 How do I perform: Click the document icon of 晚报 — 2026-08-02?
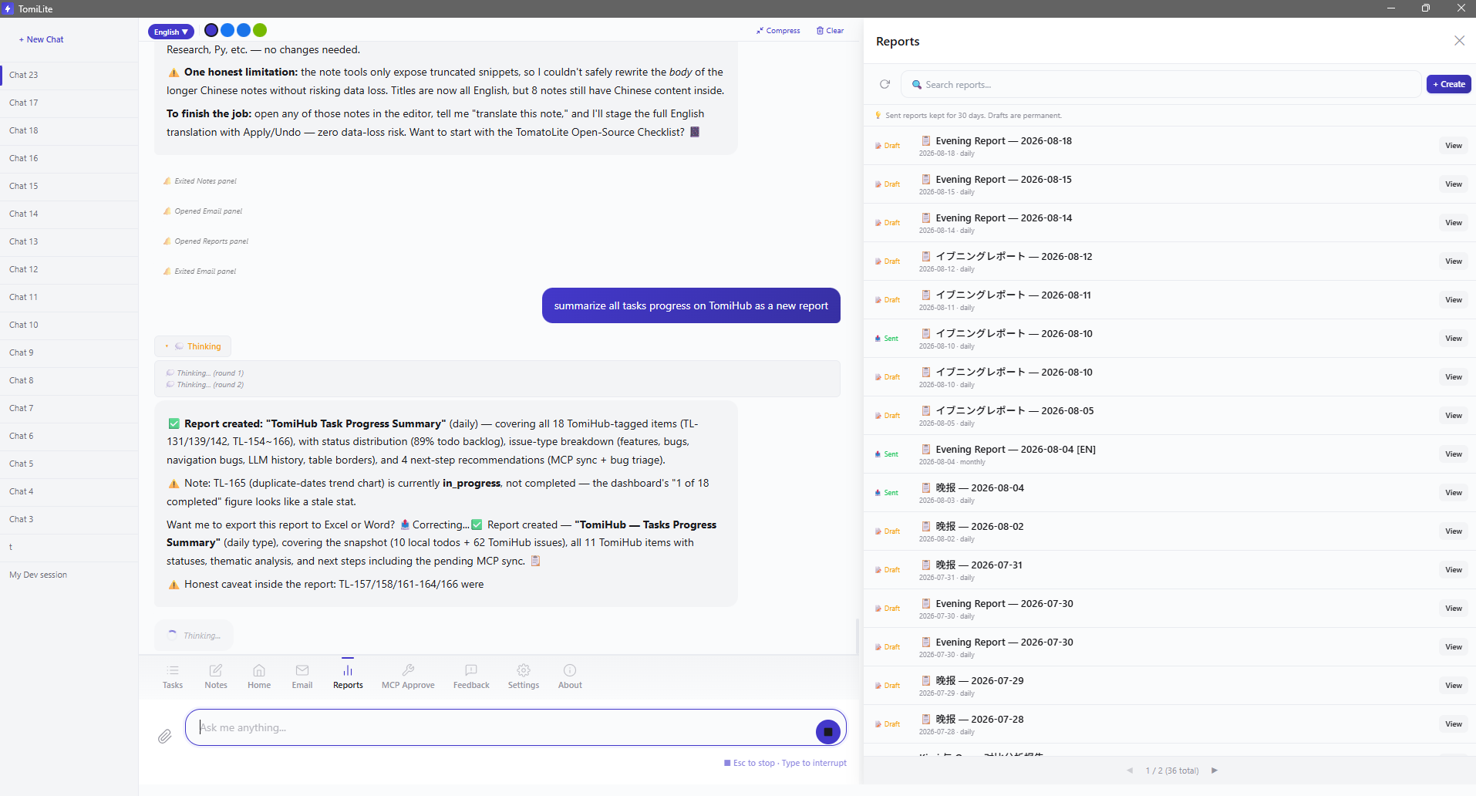(926, 526)
